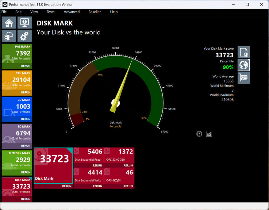Click the disk icon on Disk Sequential Read tile
Screen dimensions: 269x210
[76, 151]
